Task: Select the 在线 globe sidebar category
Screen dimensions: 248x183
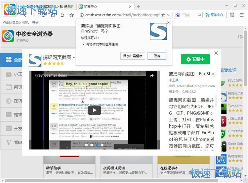Action: 11,101
